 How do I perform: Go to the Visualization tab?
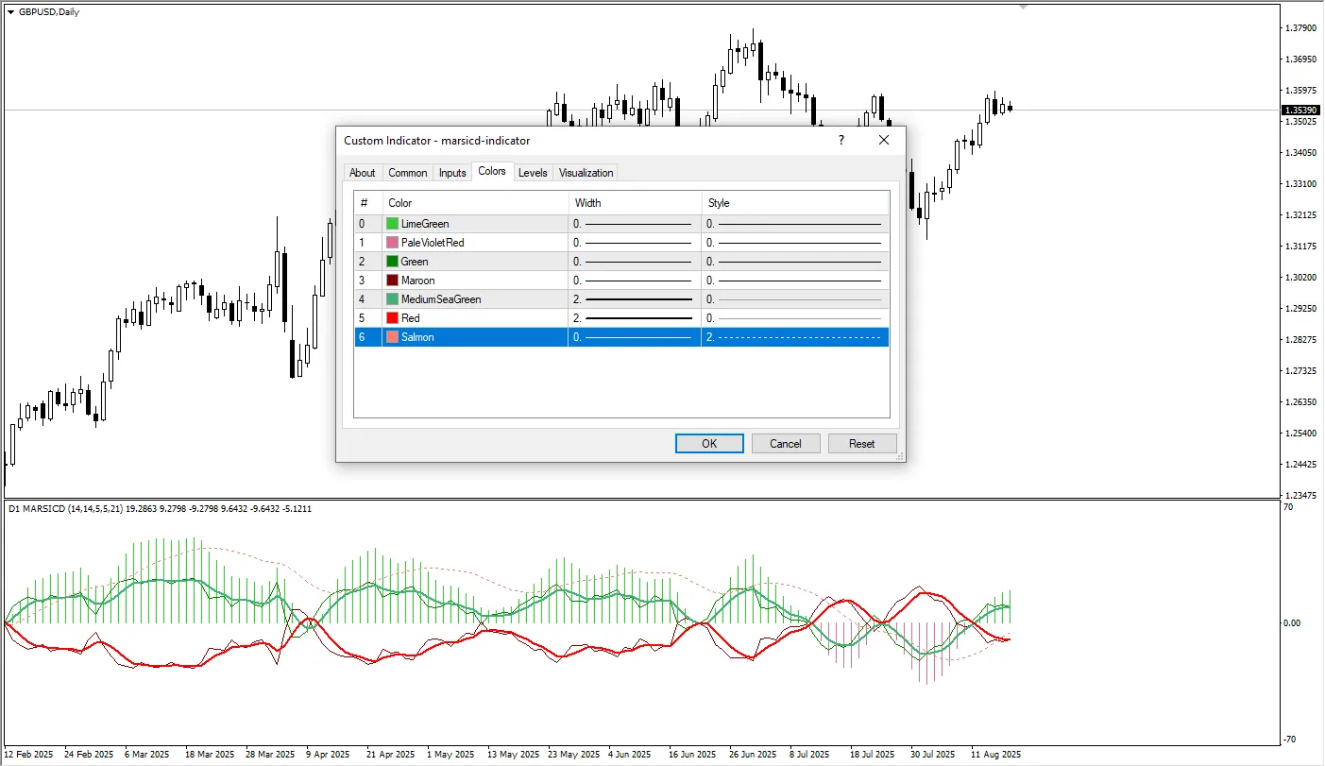coord(586,173)
